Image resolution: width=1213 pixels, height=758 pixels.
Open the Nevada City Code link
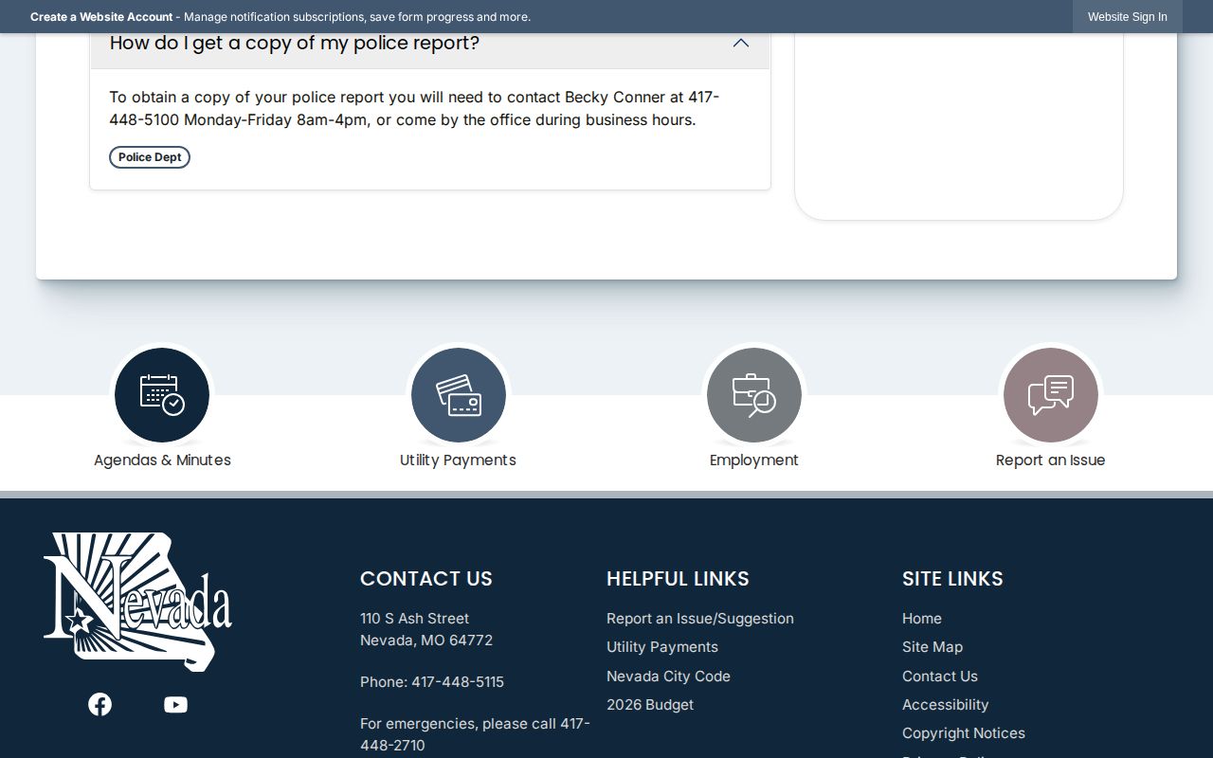(668, 677)
